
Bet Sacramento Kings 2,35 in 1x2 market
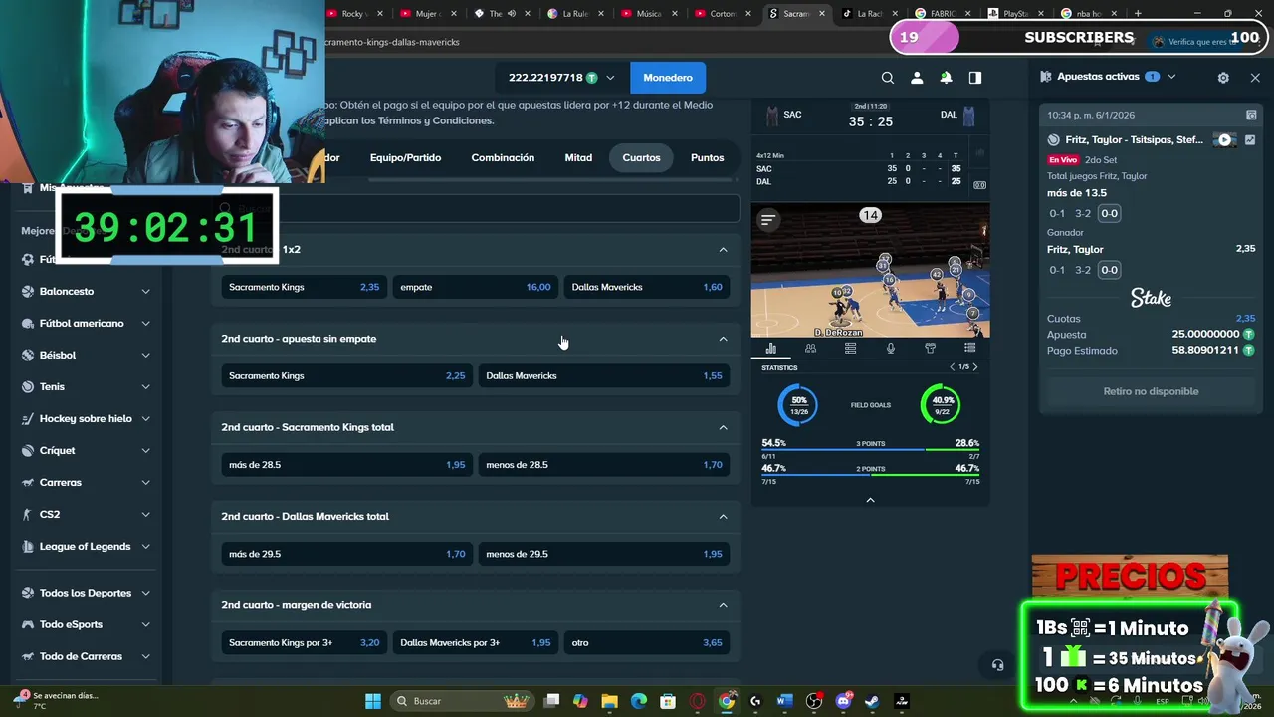[x=304, y=287]
